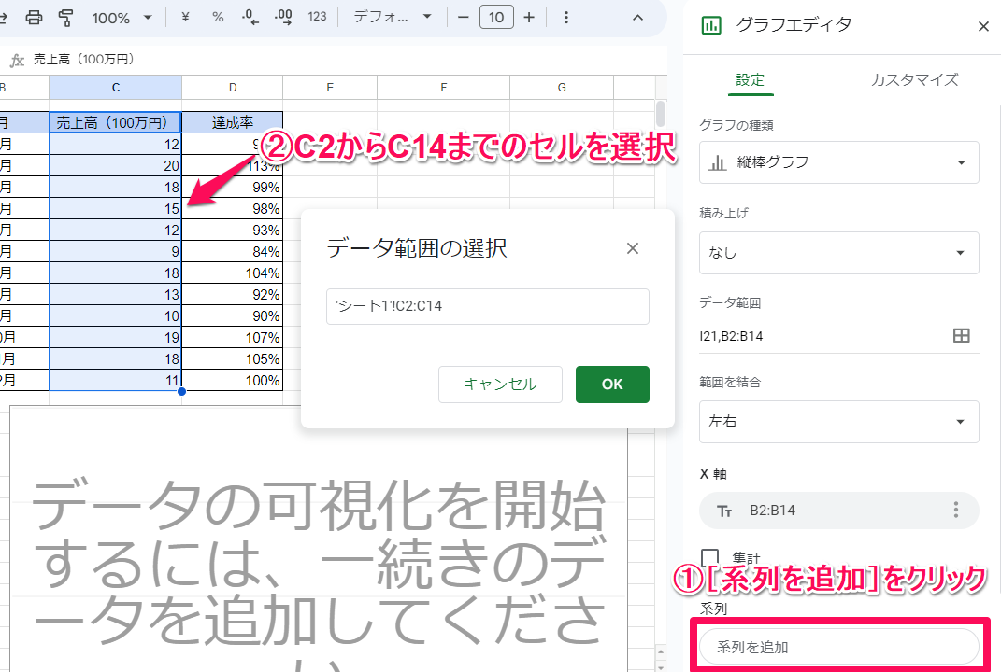Open the font family dropdown
This screenshot has width=1001, height=672.
(393, 17)
